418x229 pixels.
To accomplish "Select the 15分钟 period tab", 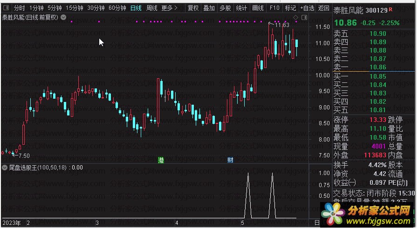I will [x=75, y=8].
